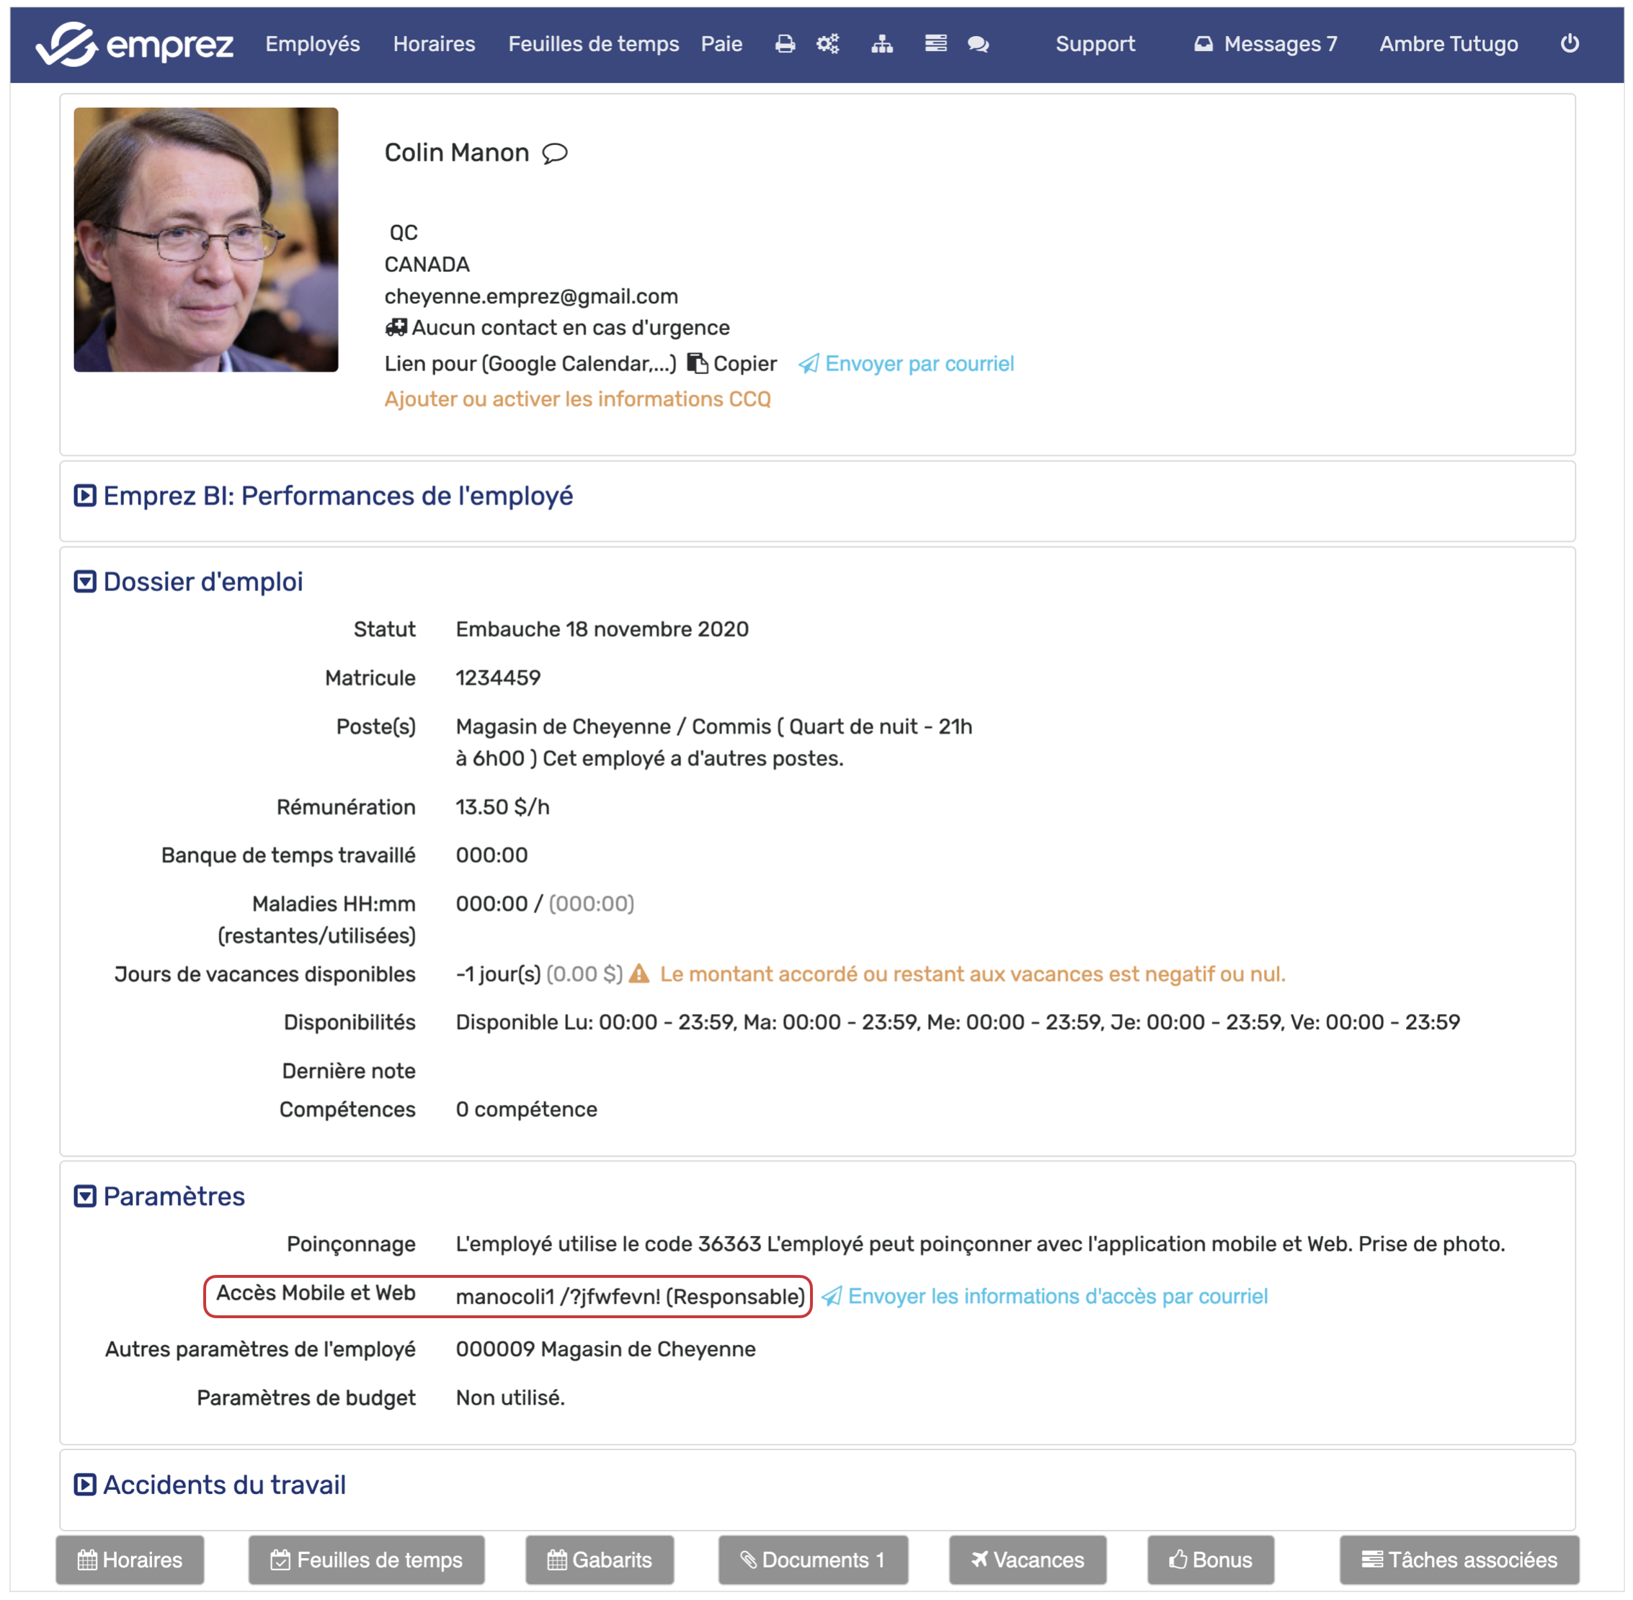
Task: Open the Feuilles de temps menu
Action: (x=593, y=44)
